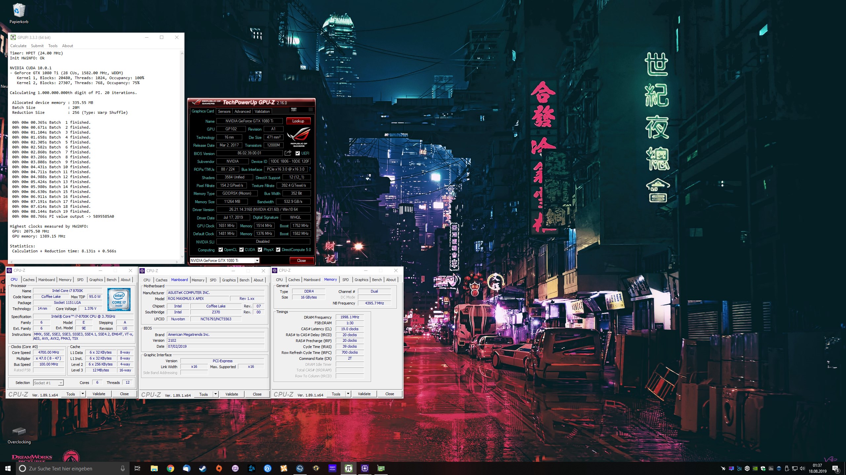846x475 pixels.
Task: Expand Tools arrow in CPU-Z Mainboard window
Action: [215, 394]
